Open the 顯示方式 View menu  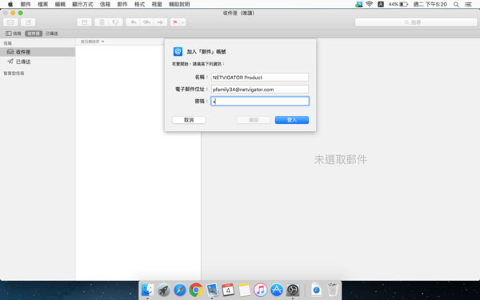(x=82, y=4)
